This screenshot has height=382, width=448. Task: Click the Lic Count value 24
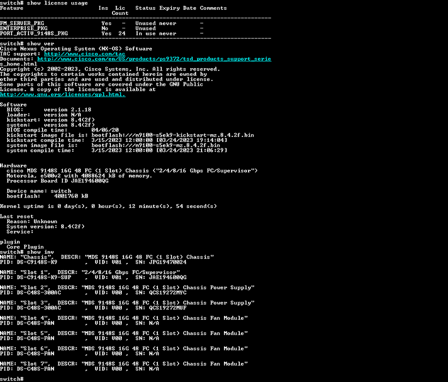tap(122, 33)
